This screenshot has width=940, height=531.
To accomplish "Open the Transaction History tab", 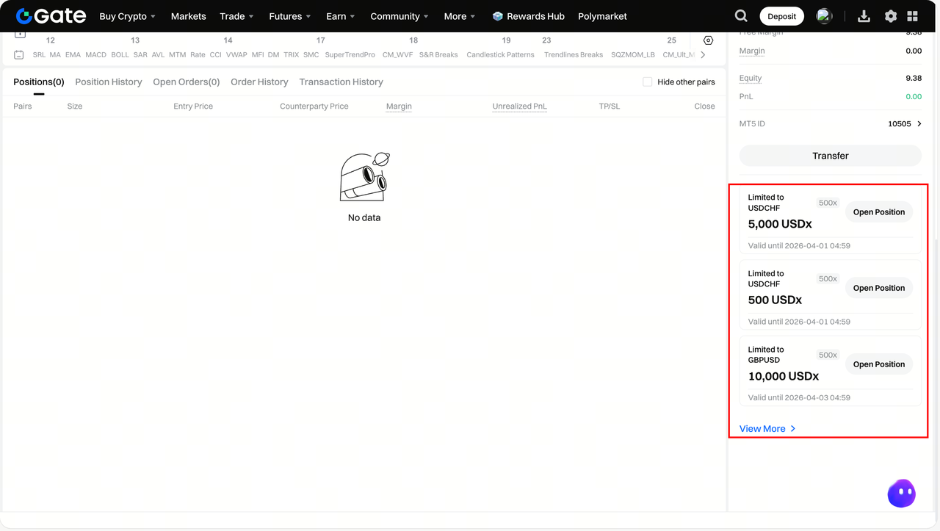I will [x=341, y=82].
